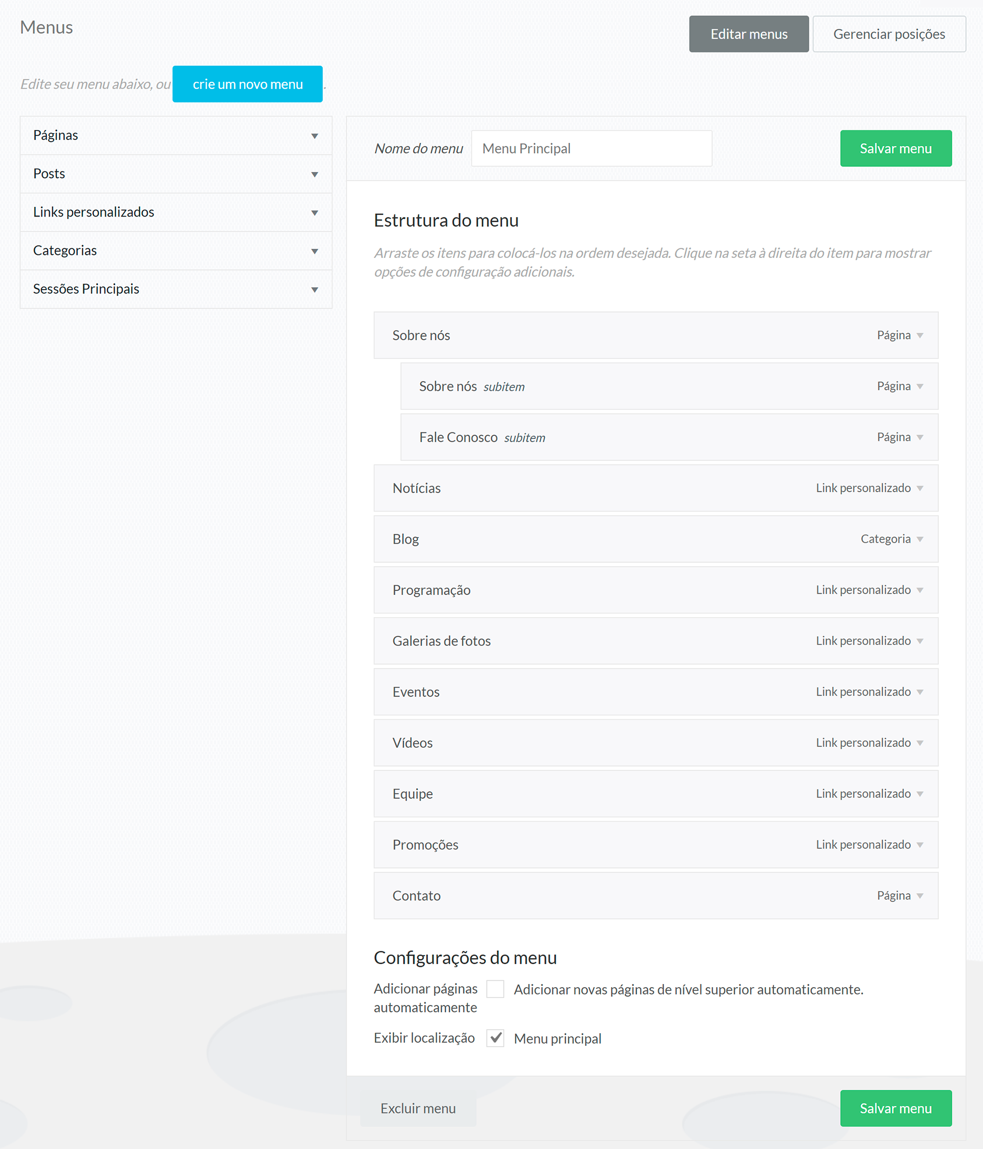
Task: Show settings arrow for Eventos item
Action: pos(920,692)
